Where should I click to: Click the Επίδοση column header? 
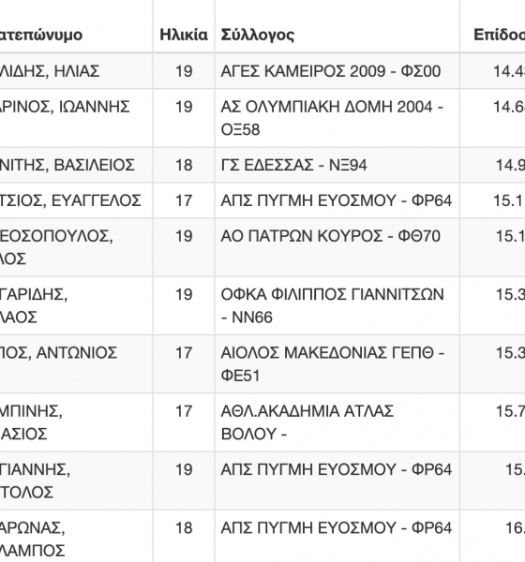point(499,35)
